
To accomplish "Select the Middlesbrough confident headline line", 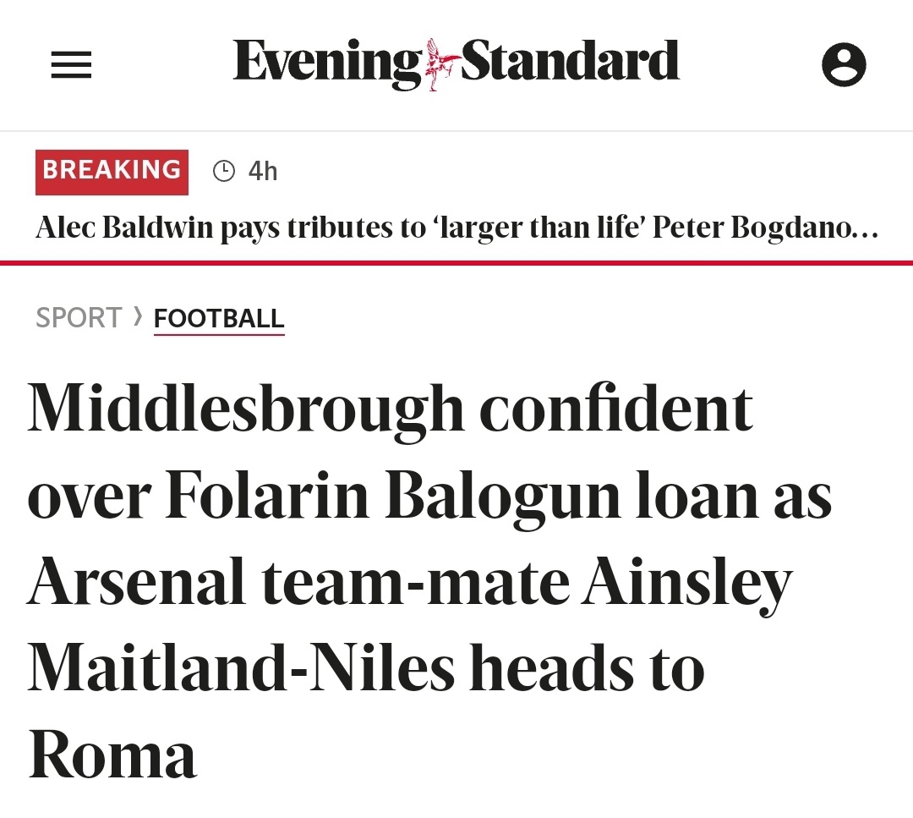I will click(x=390, y=411).
